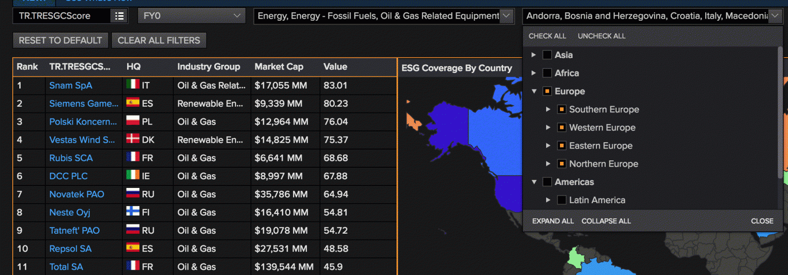Viewport: 788px width, 275px height.
Task: Expand the Asia tree node
Action: point(533,55)
